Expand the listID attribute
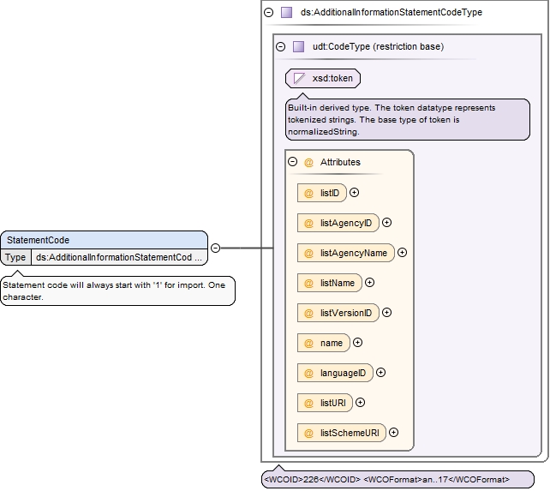Screen dimensions: 550x491 pyautogui.click(x=355, y=192)
